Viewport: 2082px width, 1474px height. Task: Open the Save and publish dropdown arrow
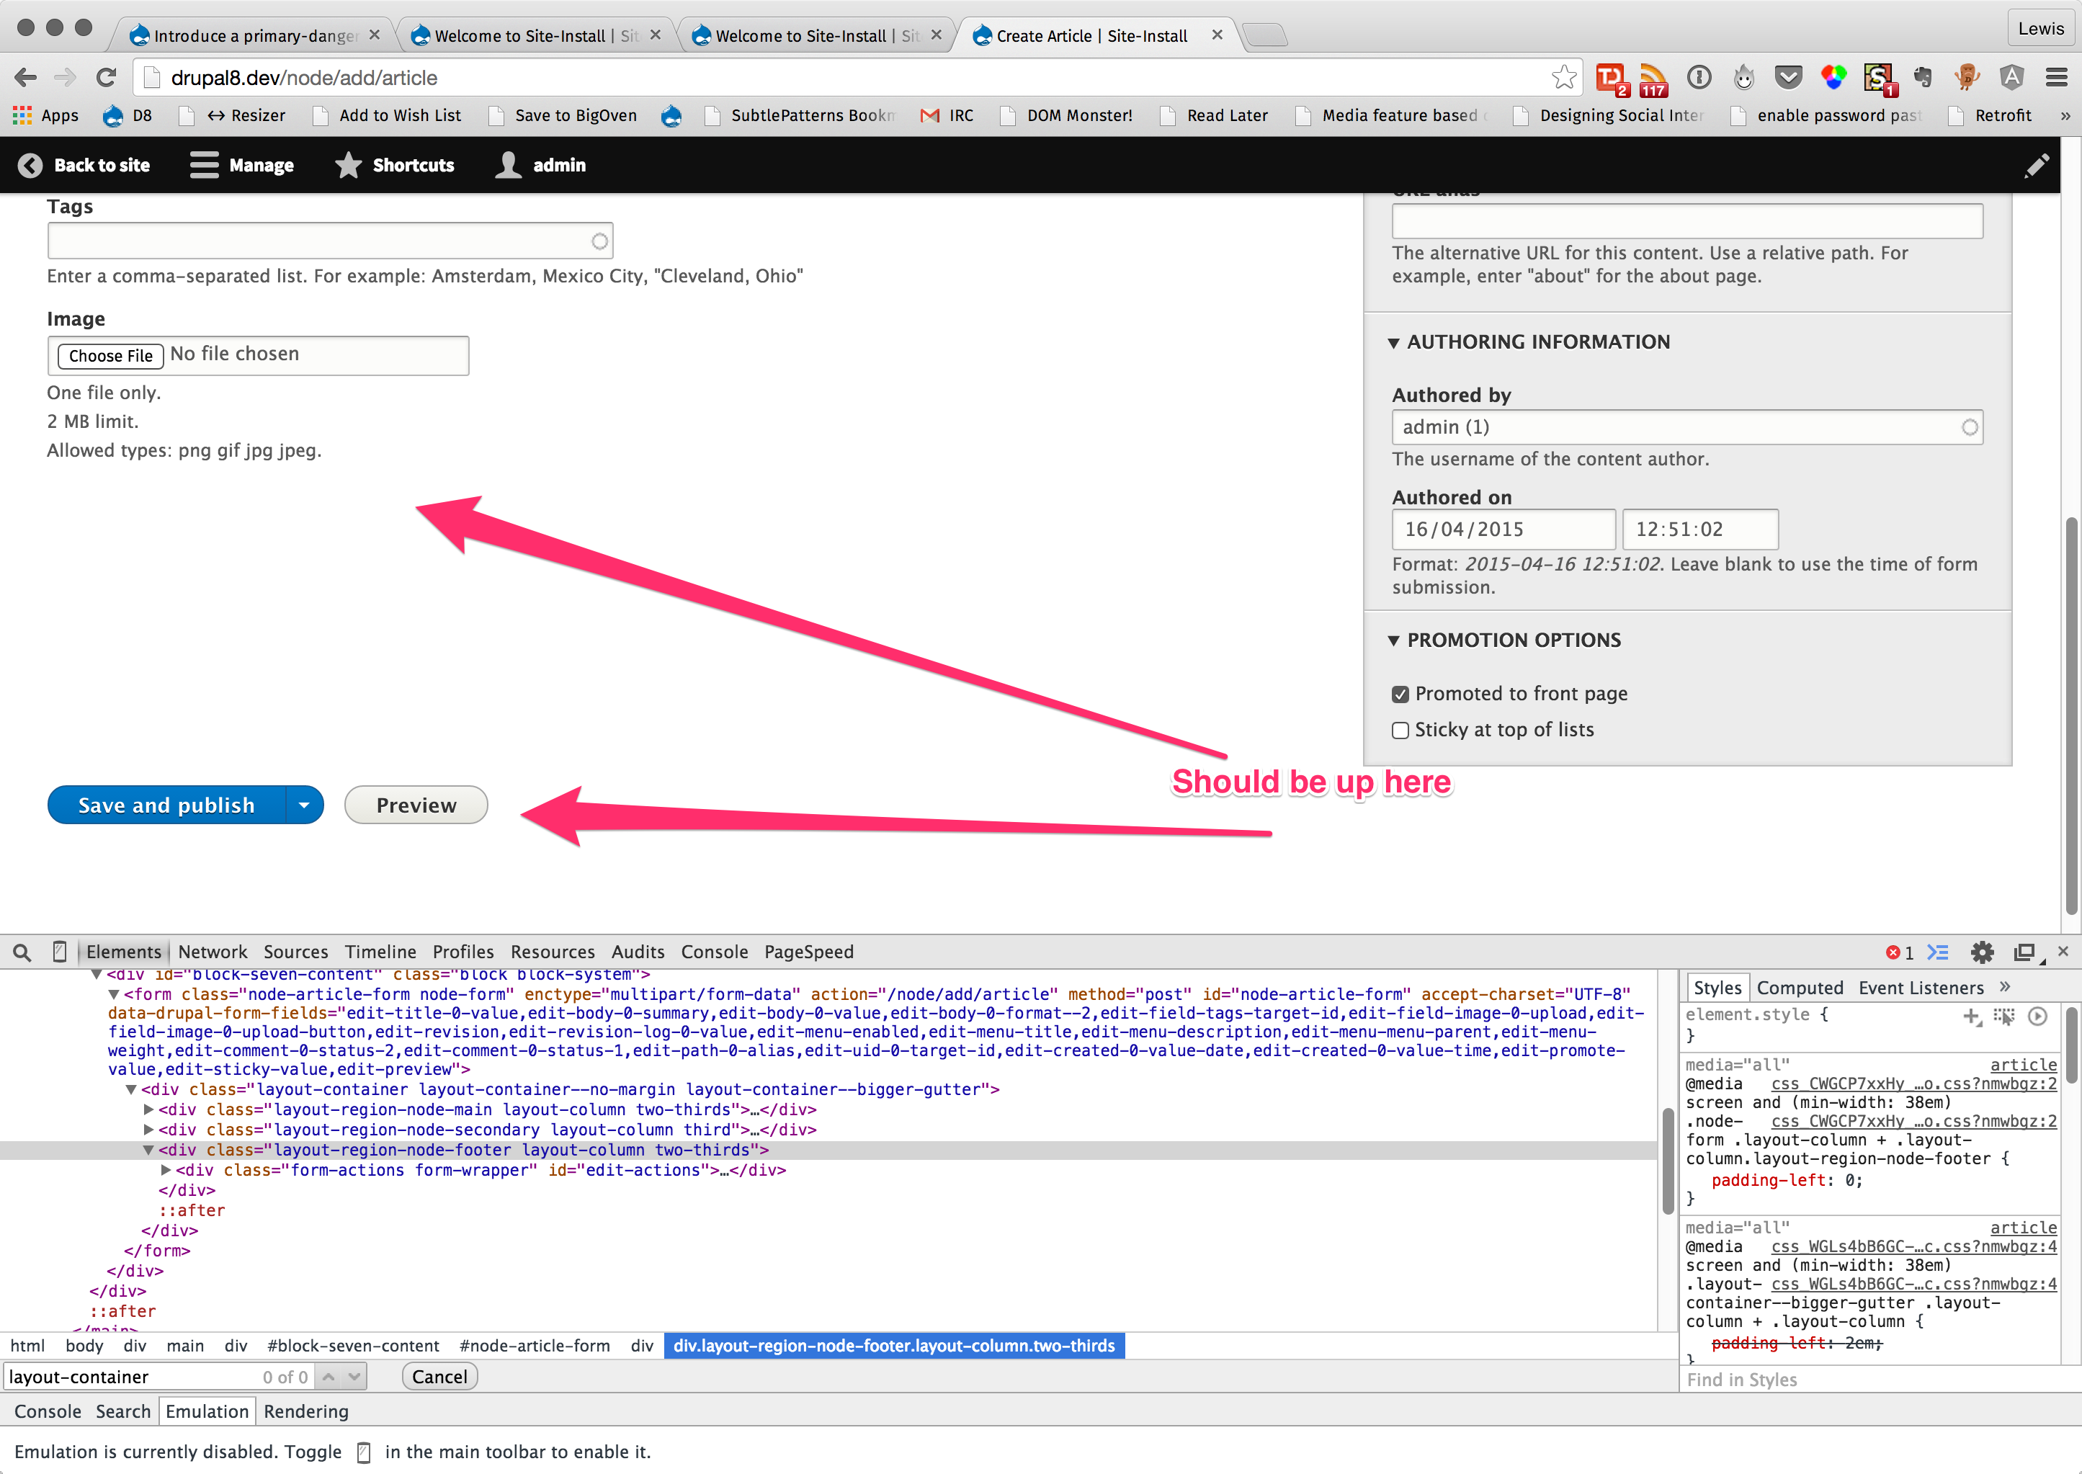pos(305,805)
